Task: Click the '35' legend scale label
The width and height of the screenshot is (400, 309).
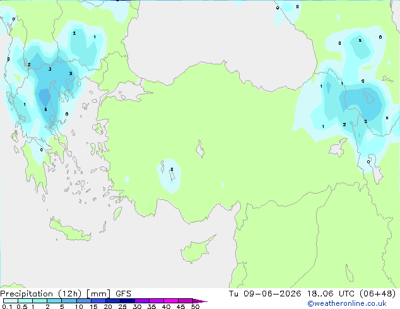Action: coord(151,306)
